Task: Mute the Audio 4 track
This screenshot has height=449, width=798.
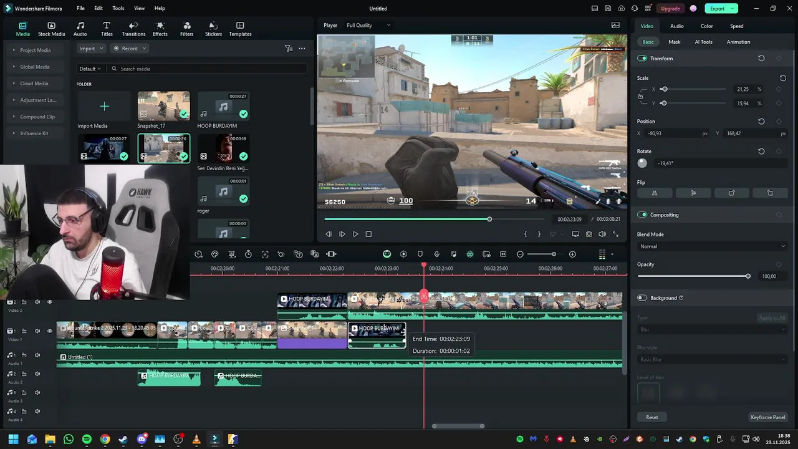Action: click(x=37, y=412)
